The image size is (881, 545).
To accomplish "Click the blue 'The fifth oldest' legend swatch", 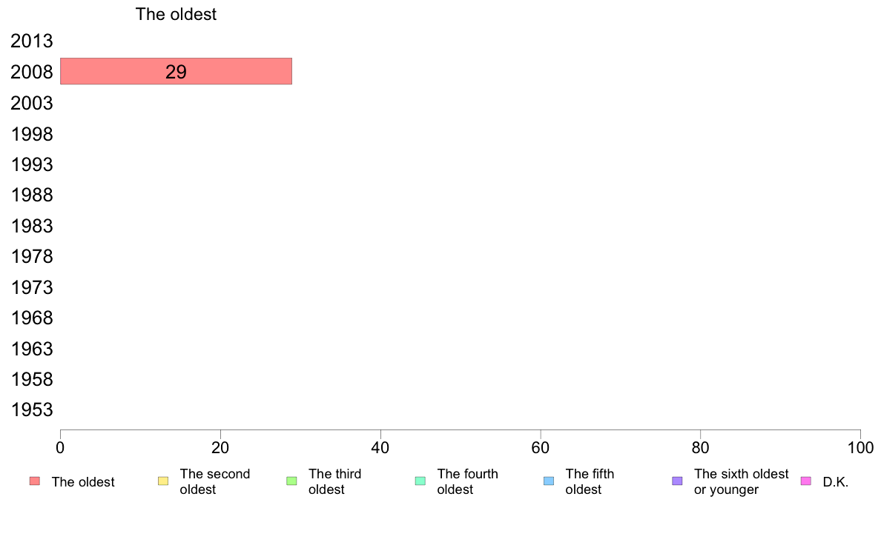I will tap(549, 481).
